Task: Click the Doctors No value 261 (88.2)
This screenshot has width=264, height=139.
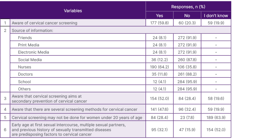Action: pyautogui.click(x=187, y=74)
